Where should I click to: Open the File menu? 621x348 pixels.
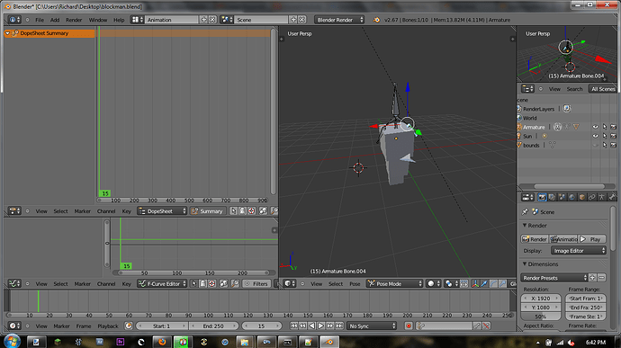(x=40, y=20)
